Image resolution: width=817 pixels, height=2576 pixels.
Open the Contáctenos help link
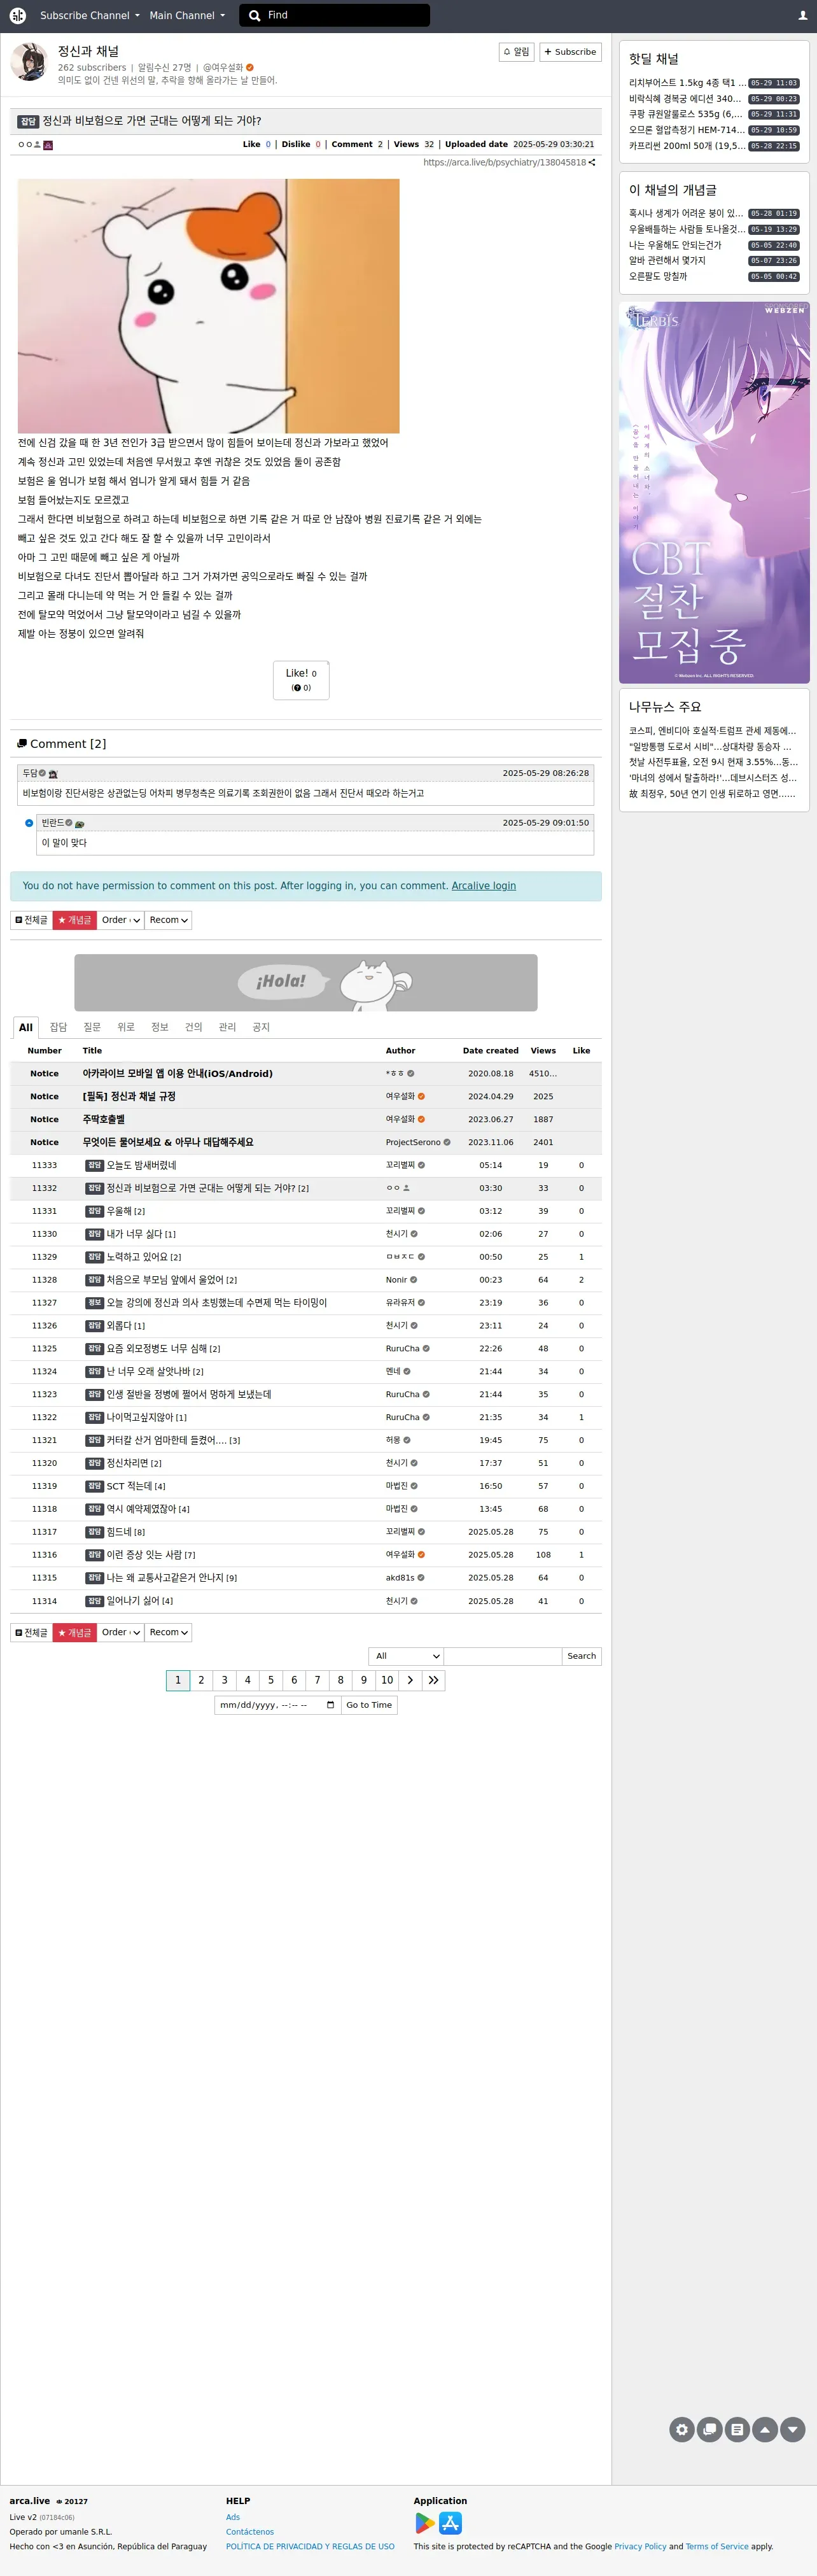pos(250,2532)
